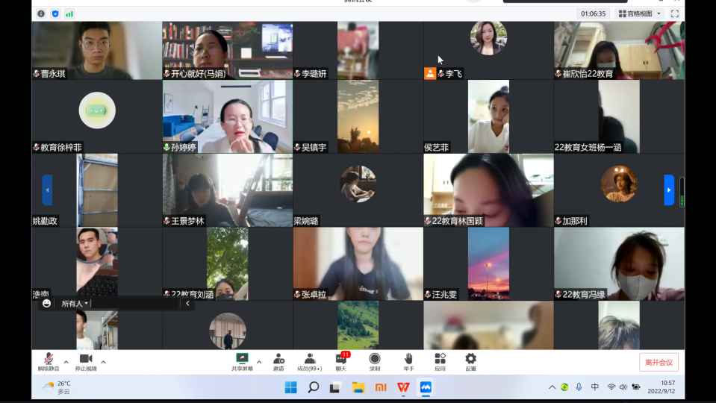716x403 pixels.
Task: Toggle fullscreen mode in top-right corner
Action: point(675,13)
